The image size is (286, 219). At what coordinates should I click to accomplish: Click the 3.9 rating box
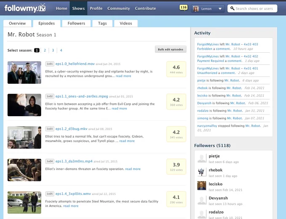tap(176, 167)
